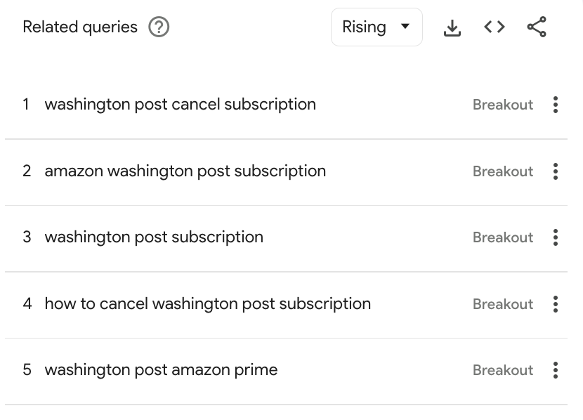Expand the Rising sort dropdown
Image resolution: width=583 pixels, height=420 pixels.
click(x=376, y=27)
